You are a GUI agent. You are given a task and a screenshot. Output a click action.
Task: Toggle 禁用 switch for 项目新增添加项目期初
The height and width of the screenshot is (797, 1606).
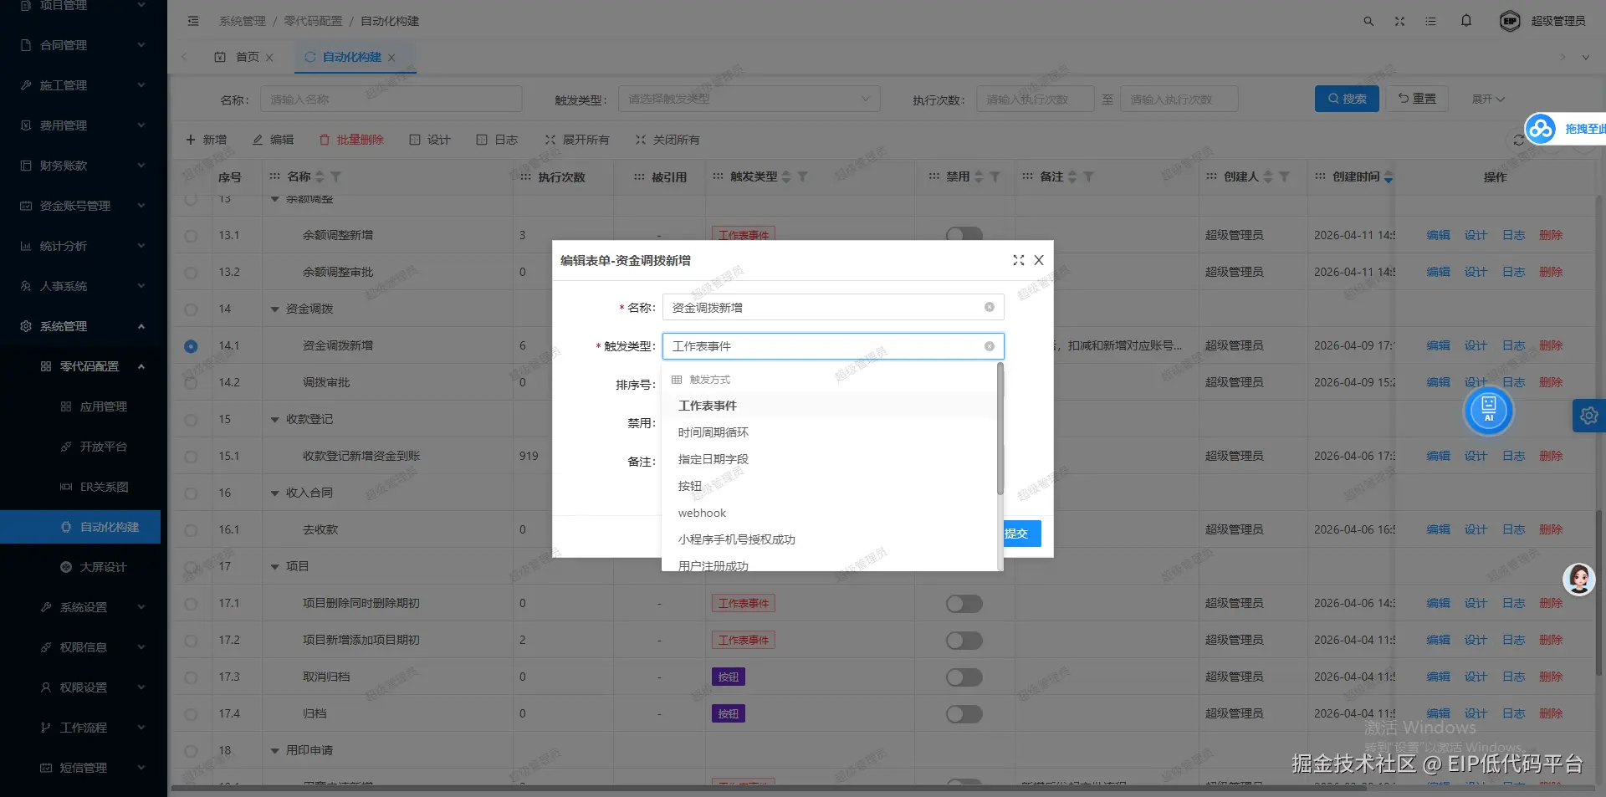pyautogui.click(x=964, y=641)
